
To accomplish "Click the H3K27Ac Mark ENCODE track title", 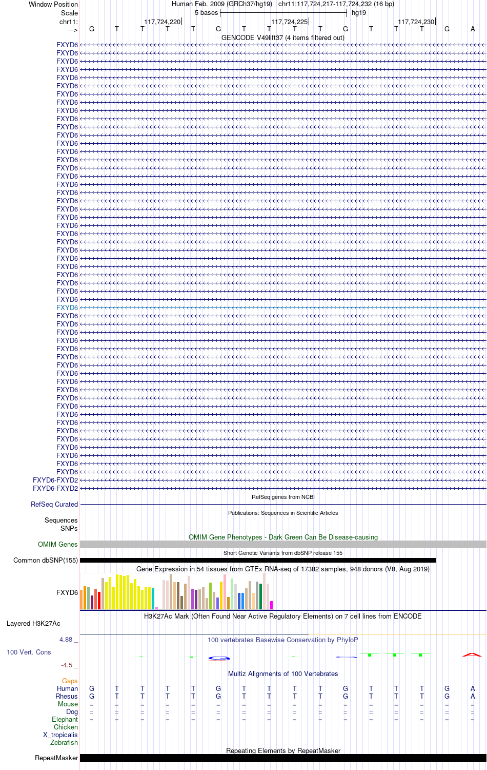I will click(x=283, y=616).
